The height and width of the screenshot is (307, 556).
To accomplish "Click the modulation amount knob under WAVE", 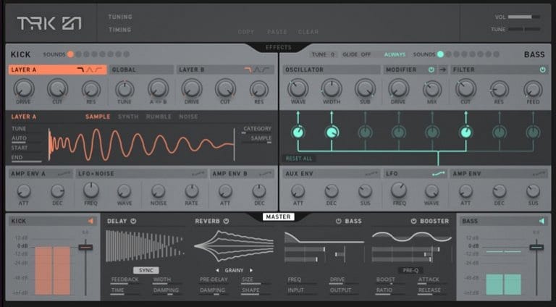I will pyautogui.click(x=298, y=133).
